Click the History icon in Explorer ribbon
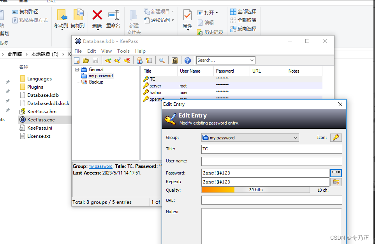This screenshot has height=244, width=375. [200, 32]
